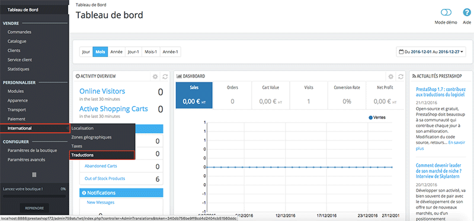Click the Lancez votre boutique progress bar

tap(34, 196)
